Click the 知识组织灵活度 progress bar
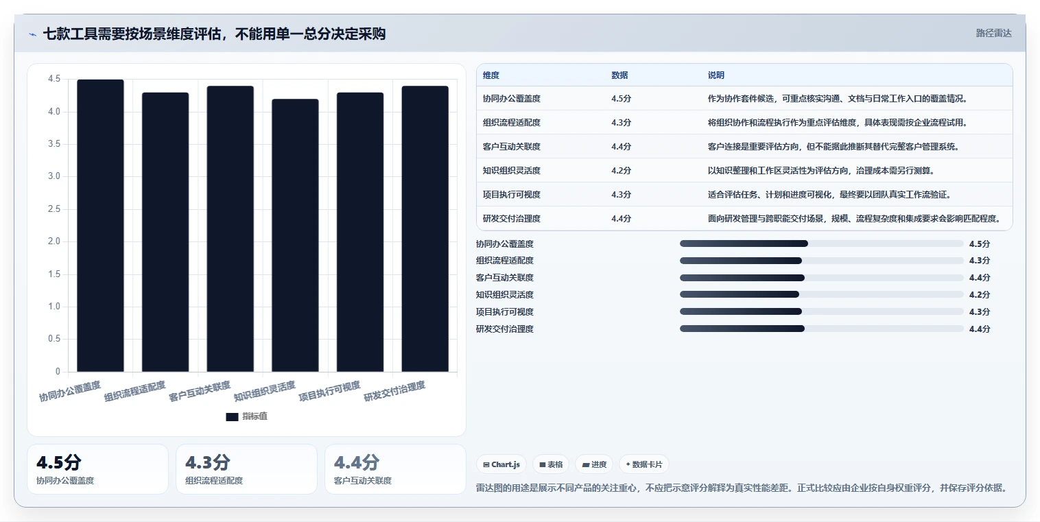 click(x=822, y=295)
